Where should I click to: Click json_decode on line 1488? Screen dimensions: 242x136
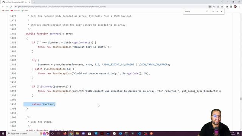pyautogui.click(x=62, y=65)
